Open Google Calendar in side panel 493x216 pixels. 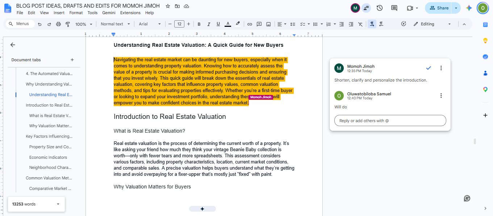485,24
